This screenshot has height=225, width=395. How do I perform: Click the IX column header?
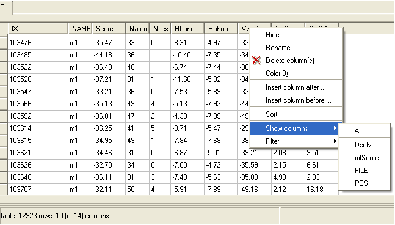pyautogui.click(x=38, y=29)
